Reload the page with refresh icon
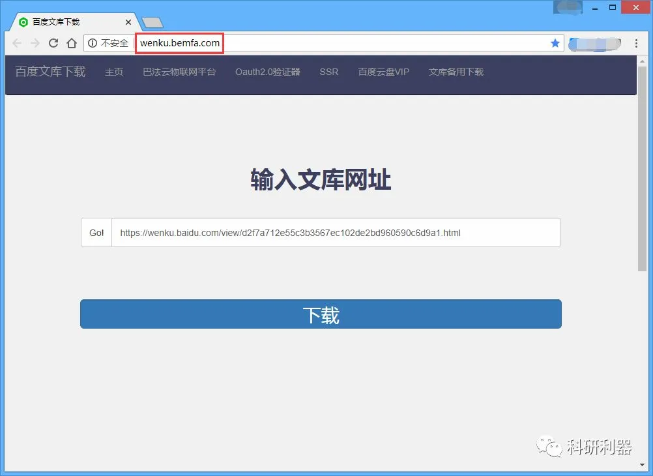The width and height of the screenshot is (653, 476). 53,43
